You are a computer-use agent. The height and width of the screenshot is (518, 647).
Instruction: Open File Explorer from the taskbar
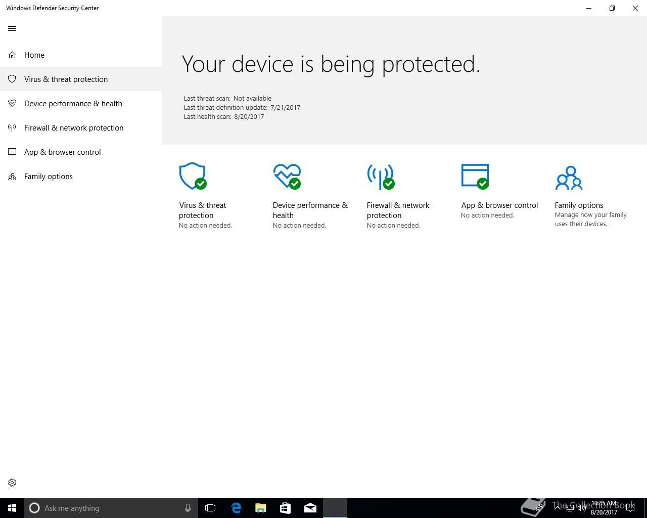pyautogui.click(x=261, y=508)
